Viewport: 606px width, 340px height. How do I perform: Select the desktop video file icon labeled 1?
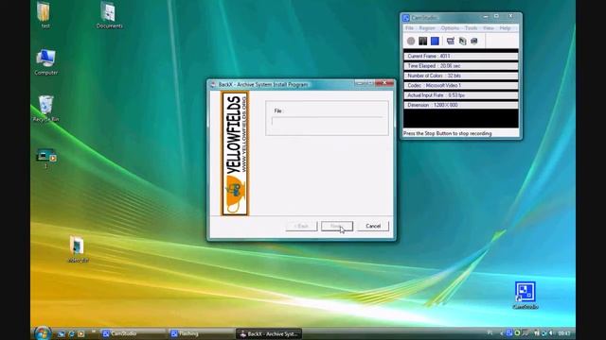[x=46, y=159]
